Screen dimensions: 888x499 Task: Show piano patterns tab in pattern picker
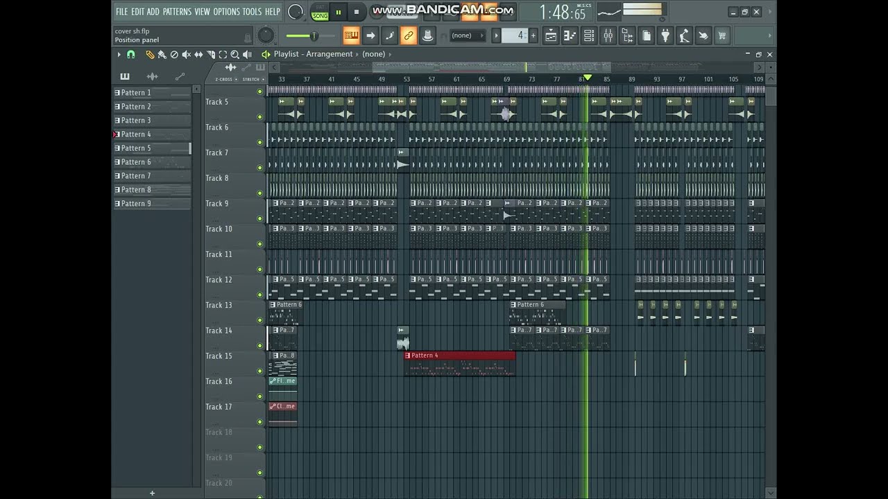pos(125,76)
